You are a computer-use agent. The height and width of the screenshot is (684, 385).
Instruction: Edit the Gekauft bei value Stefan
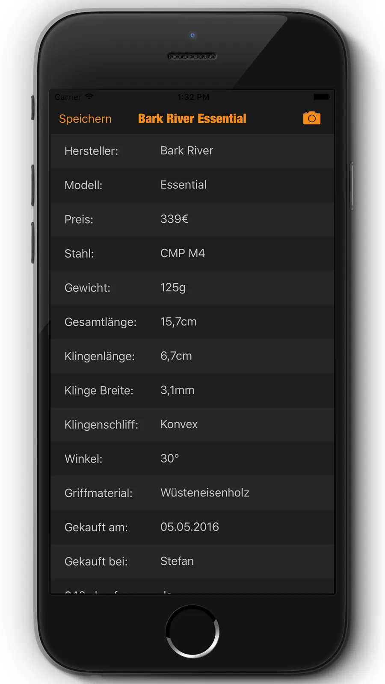pyautogui.click(x=177, y=561)
